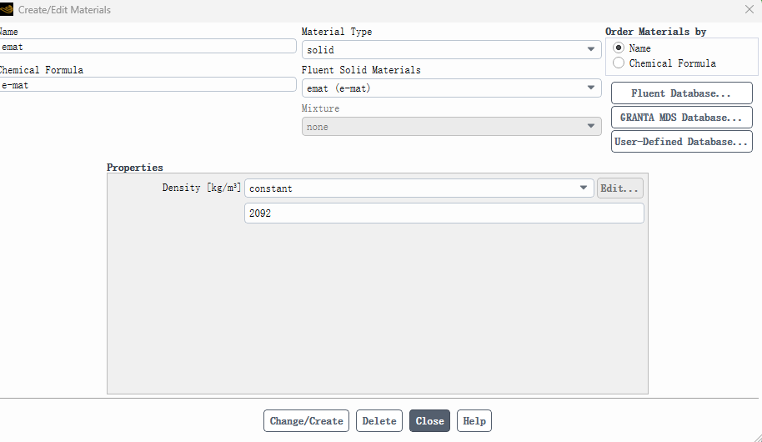Viewport: 762px width, 442px height.
Task: Click the disabled Mixture dropdown showing none
Action: tap(452, 127)
